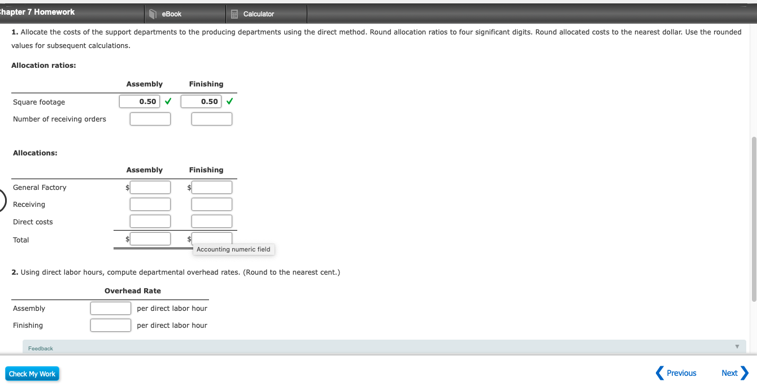
Task: Click General Factory Assembly allocation field
Action: tap(150, 187)
